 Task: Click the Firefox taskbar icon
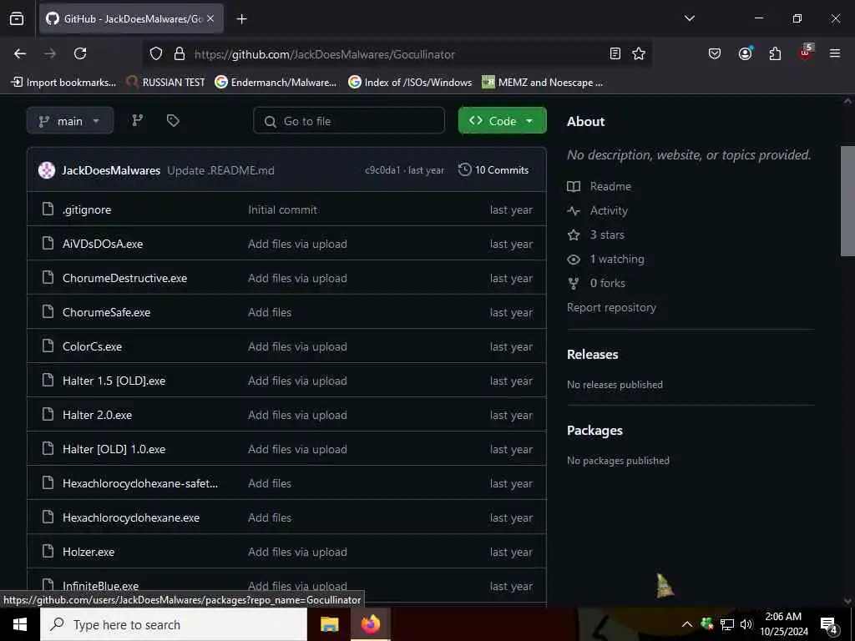click(x=370, y=624)
